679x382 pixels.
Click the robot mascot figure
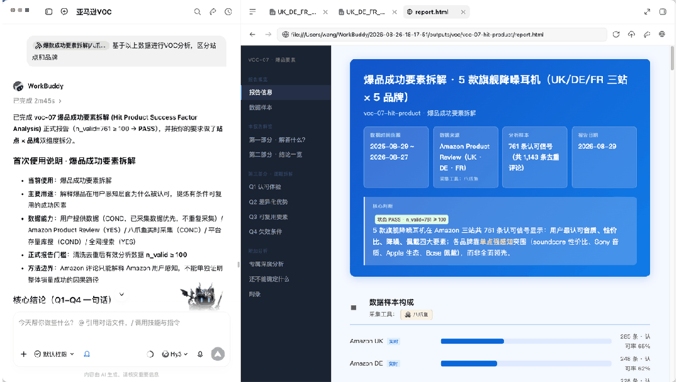point(203,296)
